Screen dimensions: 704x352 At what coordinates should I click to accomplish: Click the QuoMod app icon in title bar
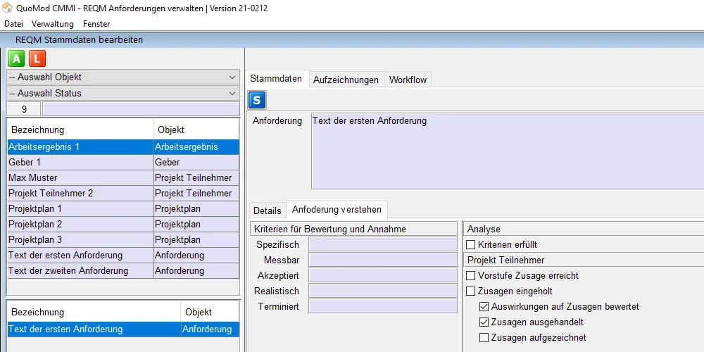click(x=7, y=8)
